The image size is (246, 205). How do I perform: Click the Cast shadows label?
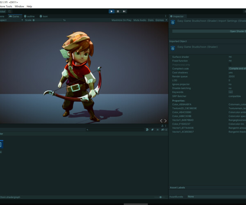180,73
